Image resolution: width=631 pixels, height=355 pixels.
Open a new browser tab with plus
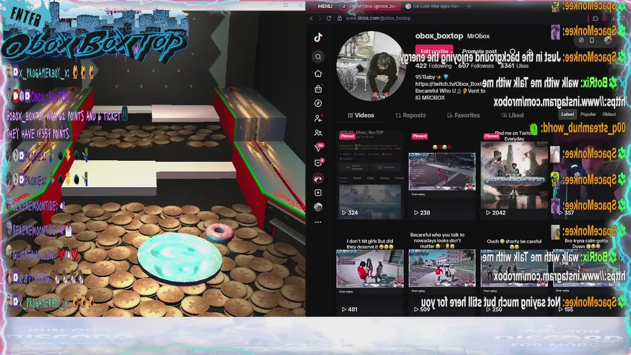[469, 6]
